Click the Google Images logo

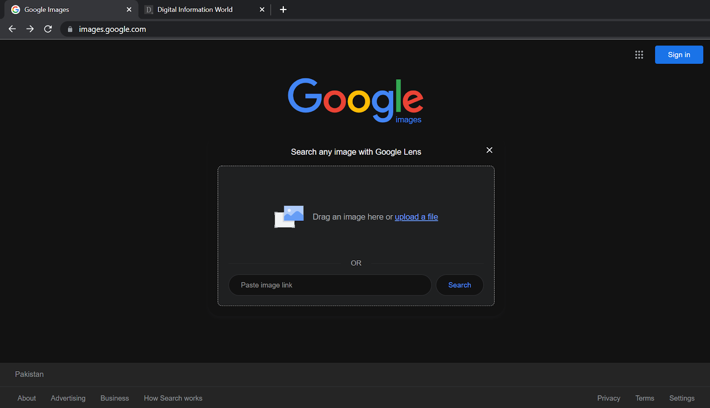(x=355, y=101)
